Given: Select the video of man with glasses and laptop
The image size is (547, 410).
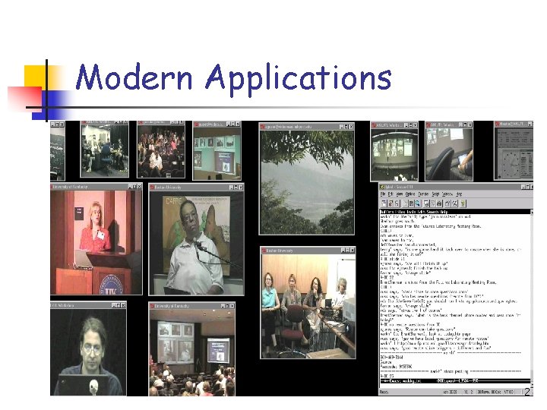Looking at the screenshot, I should pos(88,352).
